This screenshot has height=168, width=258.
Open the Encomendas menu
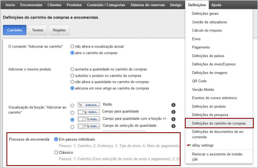point(31,5)
